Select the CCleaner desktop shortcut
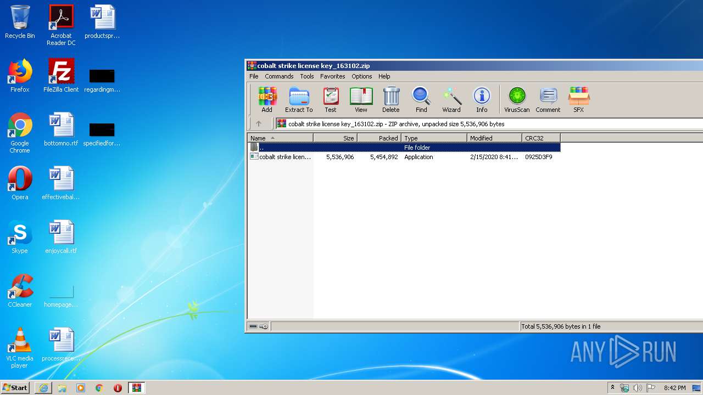This screenshot has height=395, width=703. 20,291
